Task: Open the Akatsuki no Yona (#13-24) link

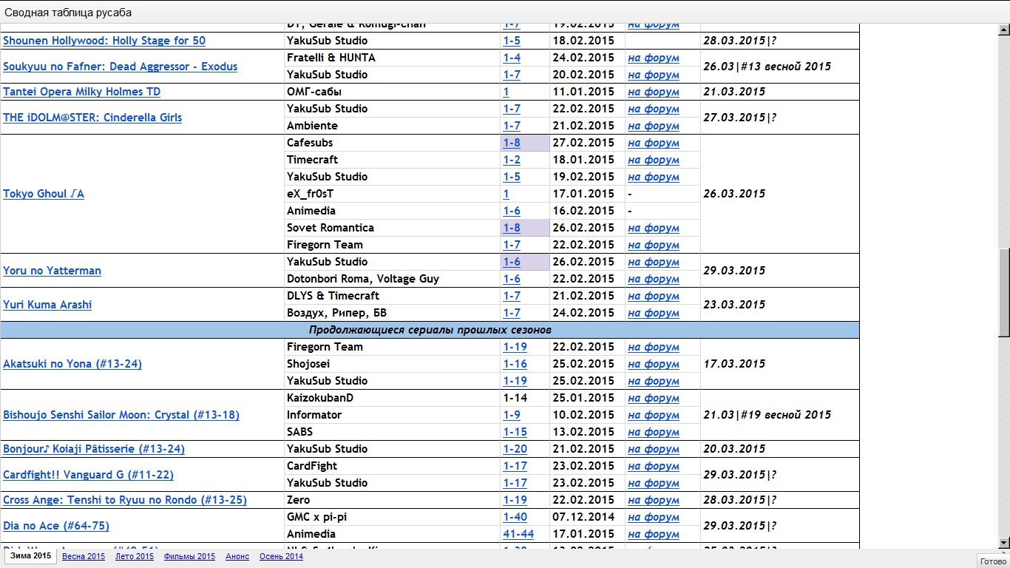Action: [72, 364]
